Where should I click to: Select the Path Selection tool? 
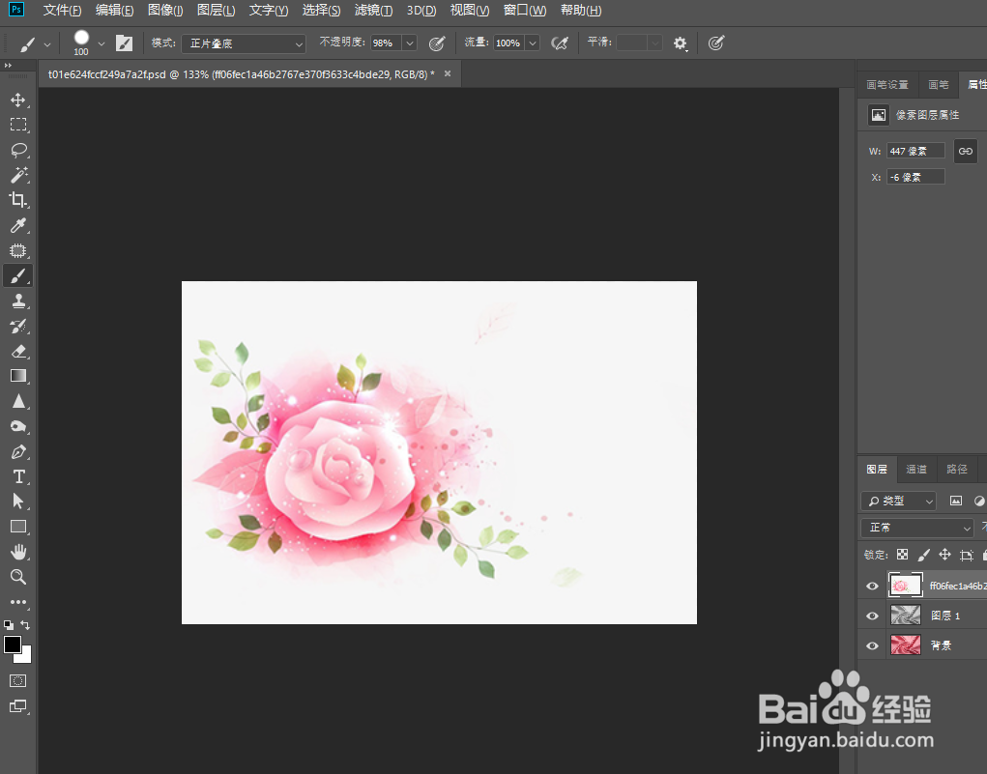18,502
